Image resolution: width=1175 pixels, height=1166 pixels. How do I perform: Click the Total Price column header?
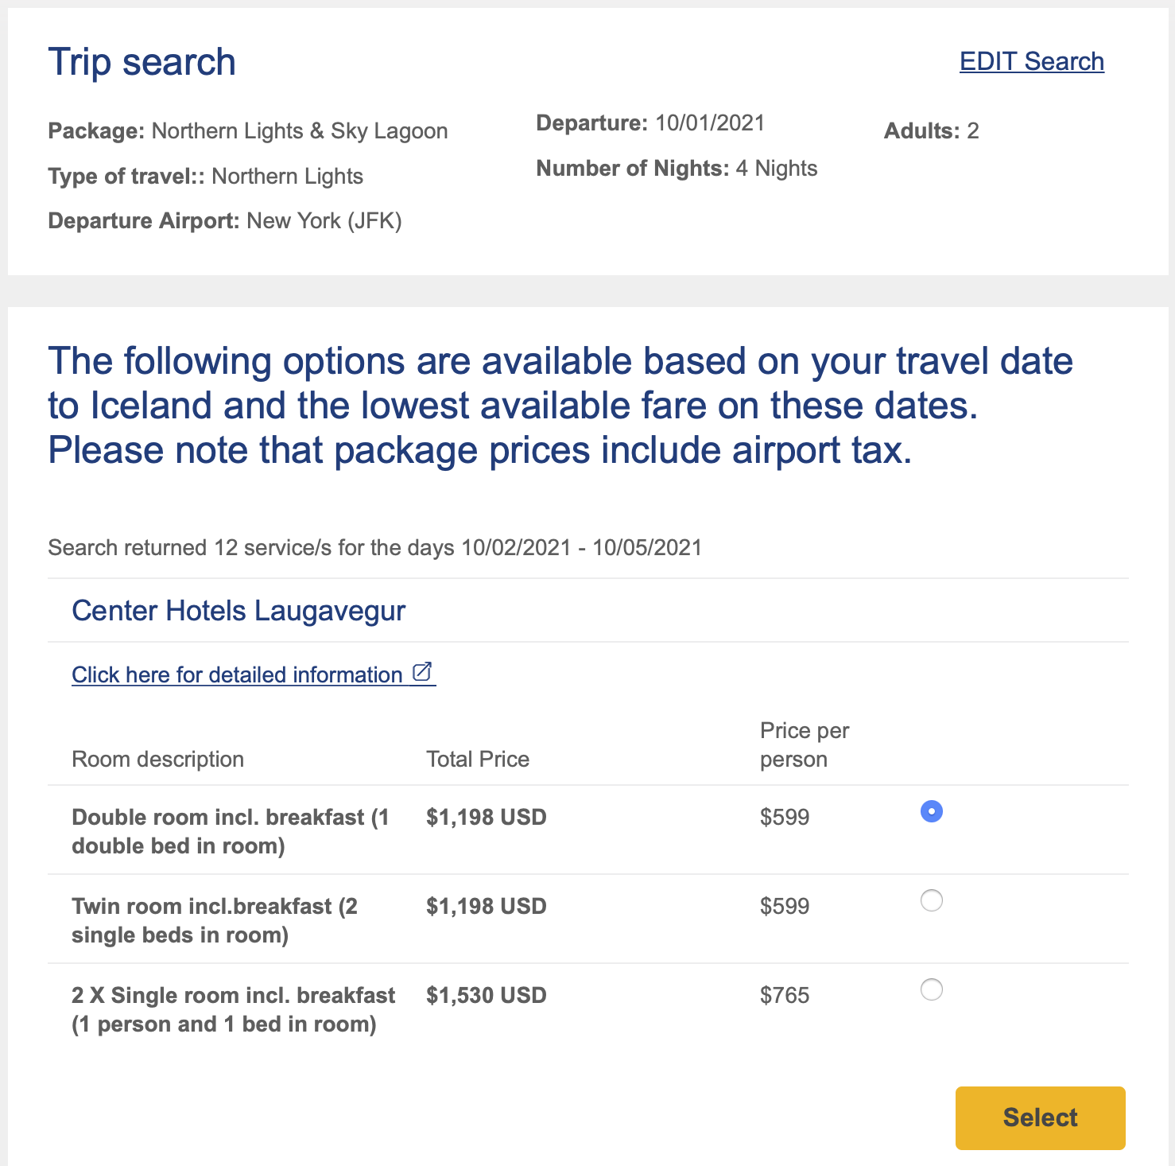pyautogui.click(x=477, y=759)
